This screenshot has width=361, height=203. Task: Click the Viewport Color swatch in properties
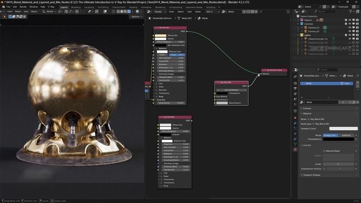pos(344,129)
